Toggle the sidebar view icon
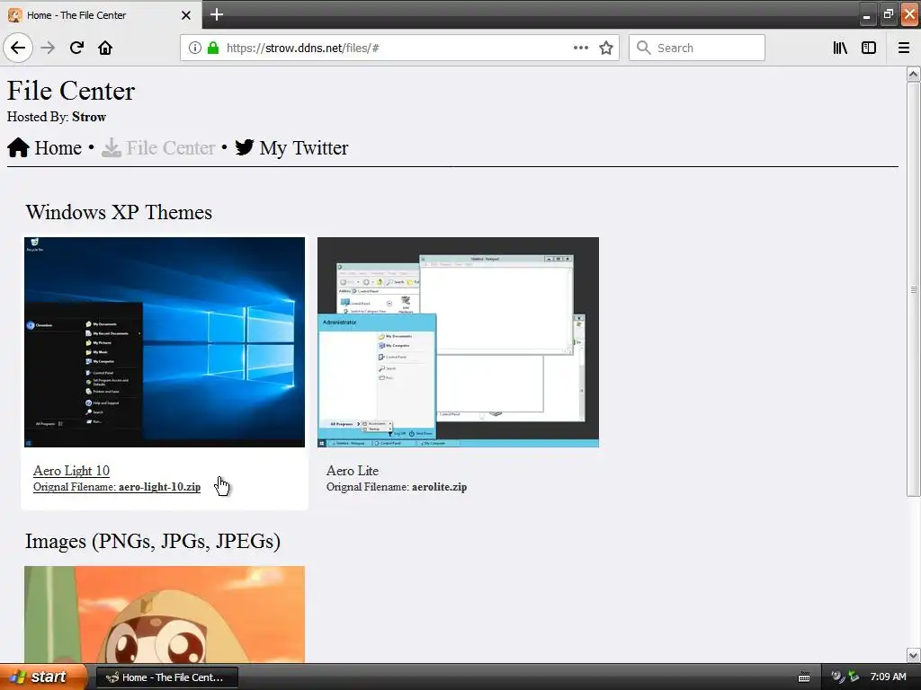The width and height of the screenshot is (921, 690). [869, 48]
